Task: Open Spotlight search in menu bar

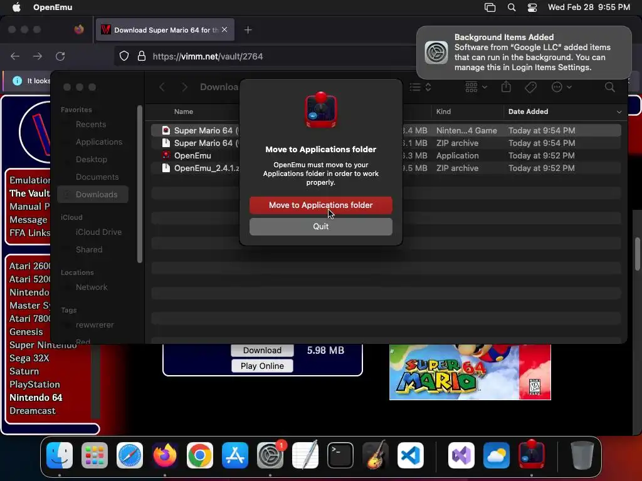Action: click(512, 8)
